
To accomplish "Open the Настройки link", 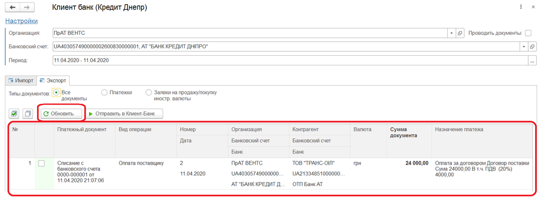I will 21,21.
